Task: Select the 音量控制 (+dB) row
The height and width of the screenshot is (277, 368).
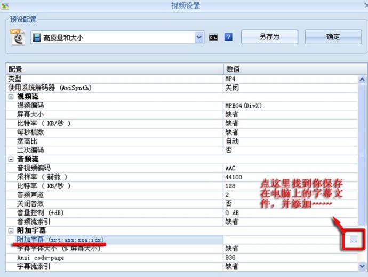Action: [x=44, y=213]
